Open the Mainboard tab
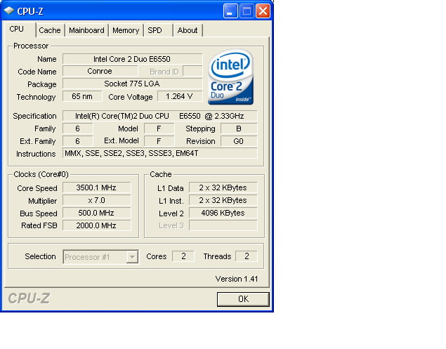Image resolution: width=446 pixels, height=349 pixels. point(86,30)
